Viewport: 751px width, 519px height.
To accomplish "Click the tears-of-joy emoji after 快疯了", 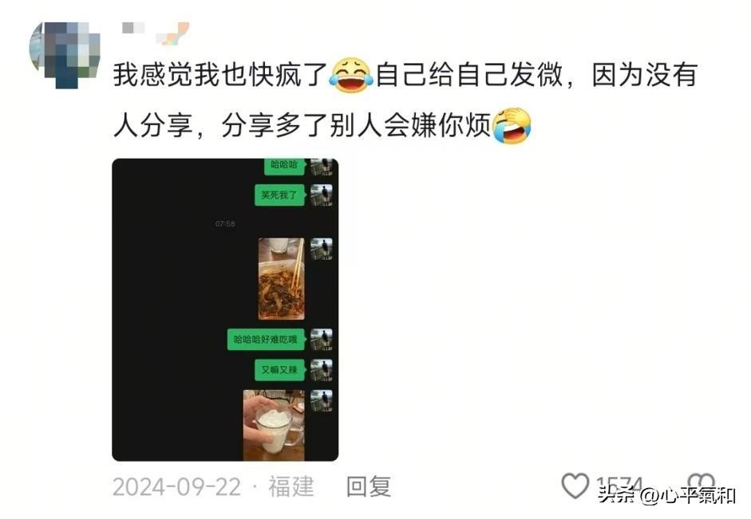I will 351,75.
